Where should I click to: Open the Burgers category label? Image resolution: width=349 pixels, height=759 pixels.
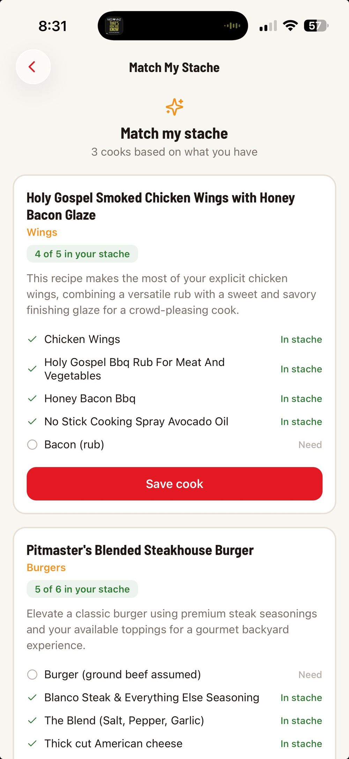click(46, 568)
